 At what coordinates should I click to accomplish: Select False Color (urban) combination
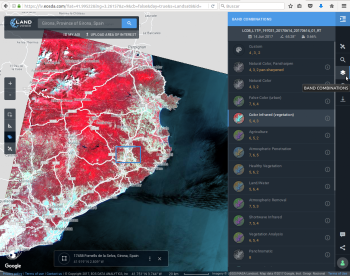pos(281,101)
